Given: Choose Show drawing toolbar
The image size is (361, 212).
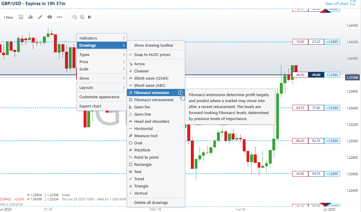Looking at the screenshot, I should tap(156, 46).
